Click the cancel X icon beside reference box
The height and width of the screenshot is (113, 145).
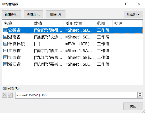(4, 95)
